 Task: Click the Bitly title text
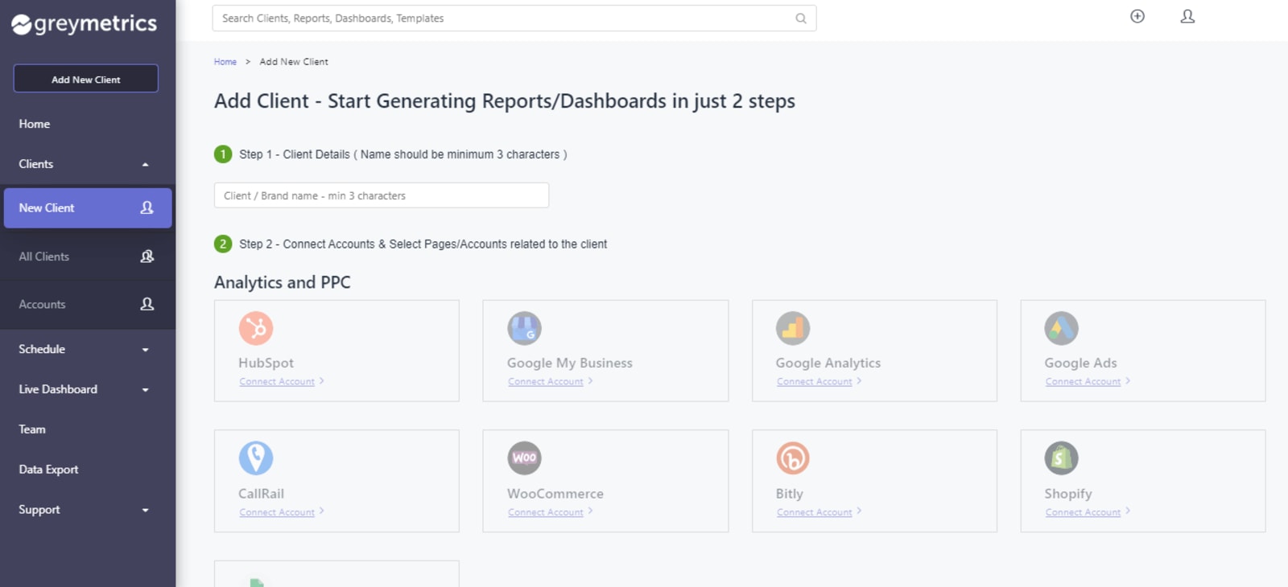coord(790,493)
